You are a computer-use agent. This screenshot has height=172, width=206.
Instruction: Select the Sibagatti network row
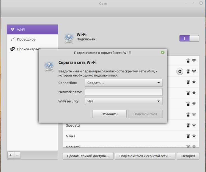pos(131,125)
